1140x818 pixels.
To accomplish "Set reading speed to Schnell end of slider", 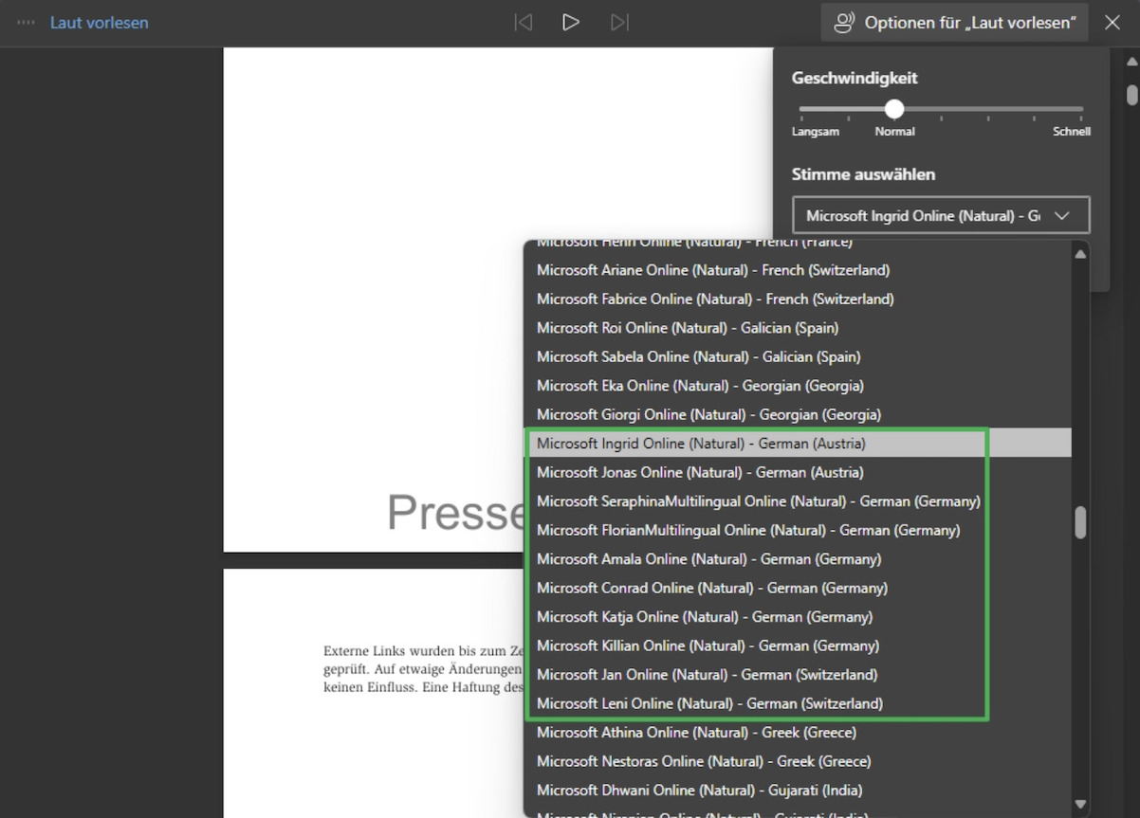I will (1081, 109).
